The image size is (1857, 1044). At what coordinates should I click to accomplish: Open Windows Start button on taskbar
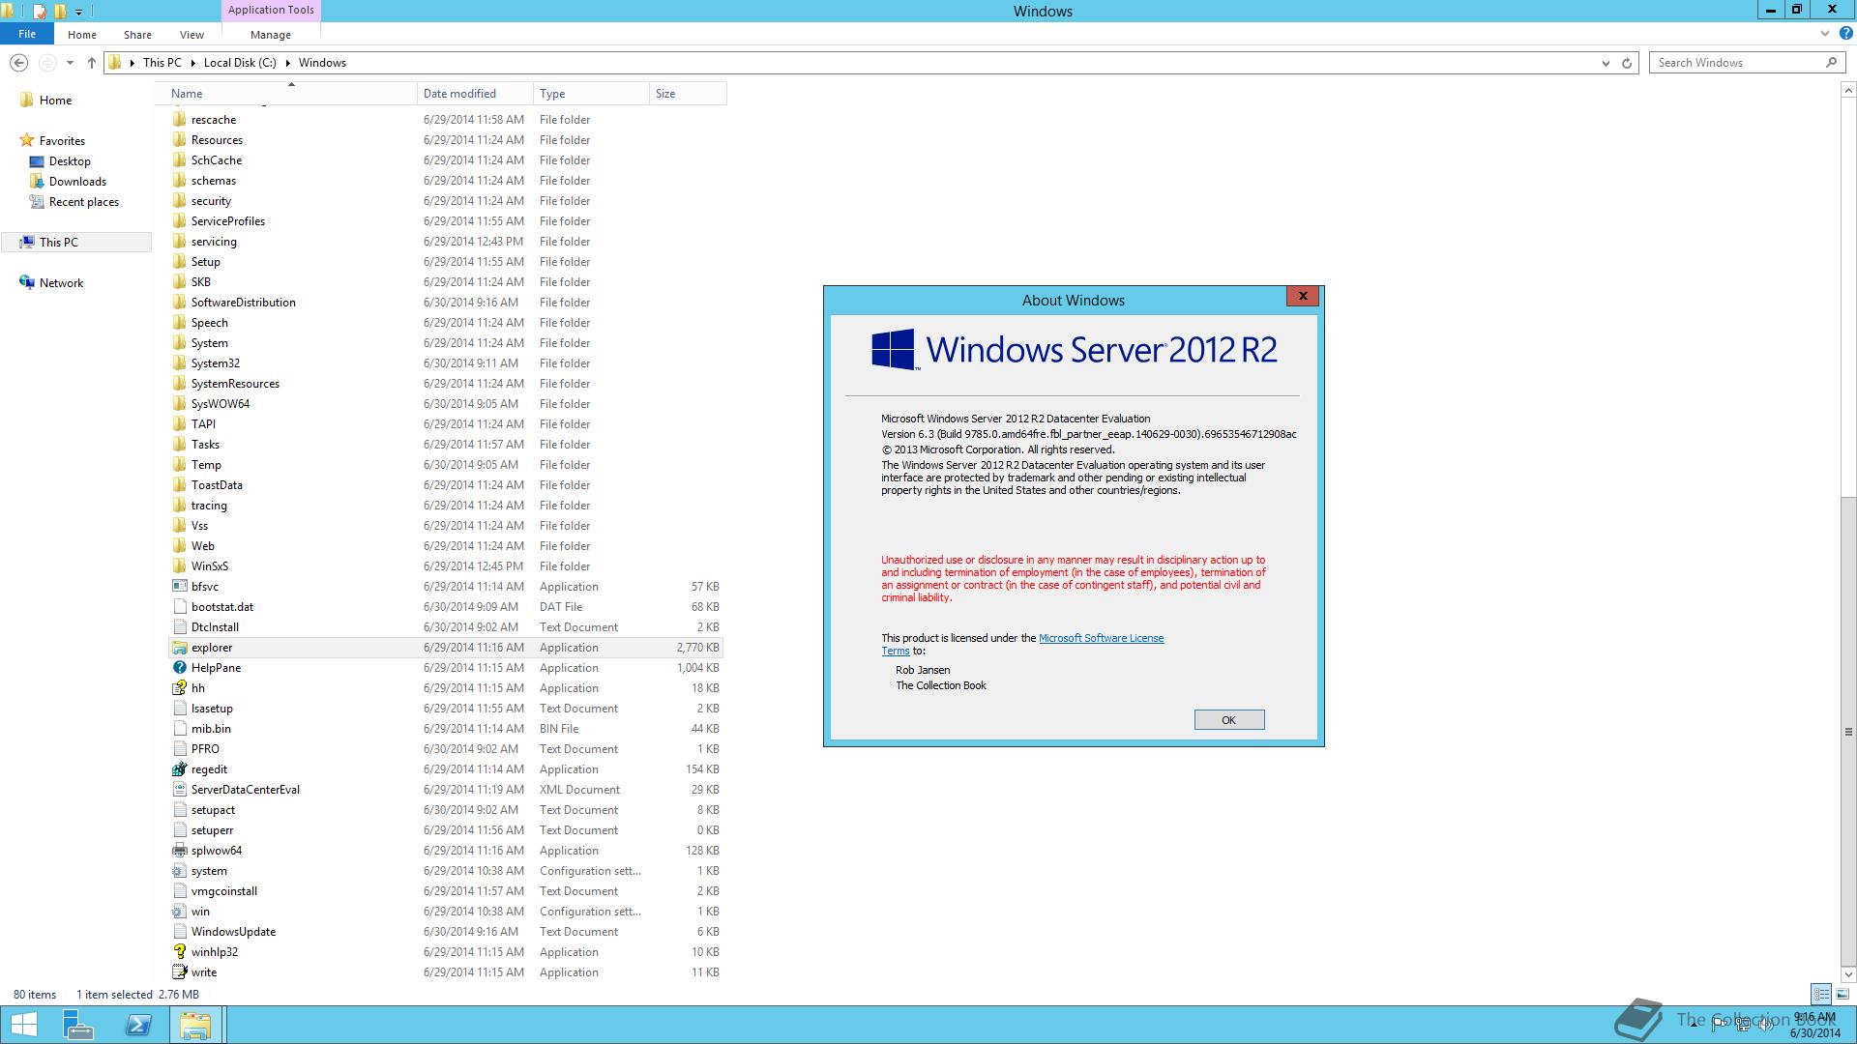click(x=23, y=1025)
